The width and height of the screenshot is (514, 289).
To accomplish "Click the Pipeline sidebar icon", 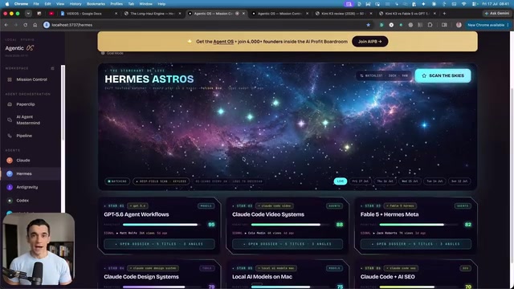I will 10,136.
